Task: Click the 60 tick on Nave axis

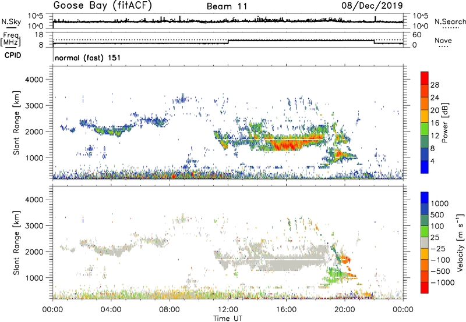Action: (416, 35)
